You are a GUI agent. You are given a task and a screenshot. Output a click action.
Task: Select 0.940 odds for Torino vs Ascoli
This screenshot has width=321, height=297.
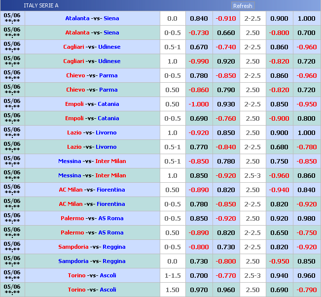tap(279, 275)
